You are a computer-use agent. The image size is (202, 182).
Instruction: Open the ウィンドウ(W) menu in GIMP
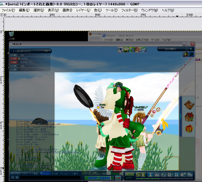point(149,10)
